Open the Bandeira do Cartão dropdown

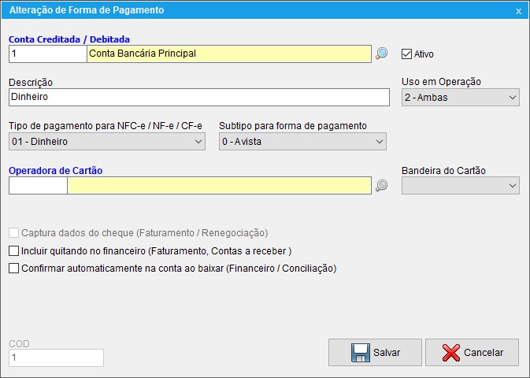click(x=461, y=185)
